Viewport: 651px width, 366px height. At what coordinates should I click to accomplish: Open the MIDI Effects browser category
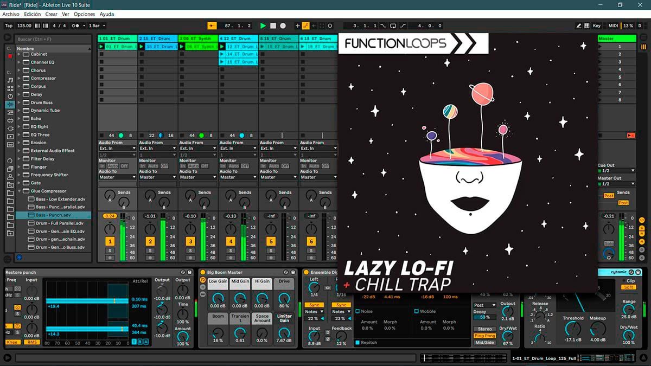click(10, 112)
